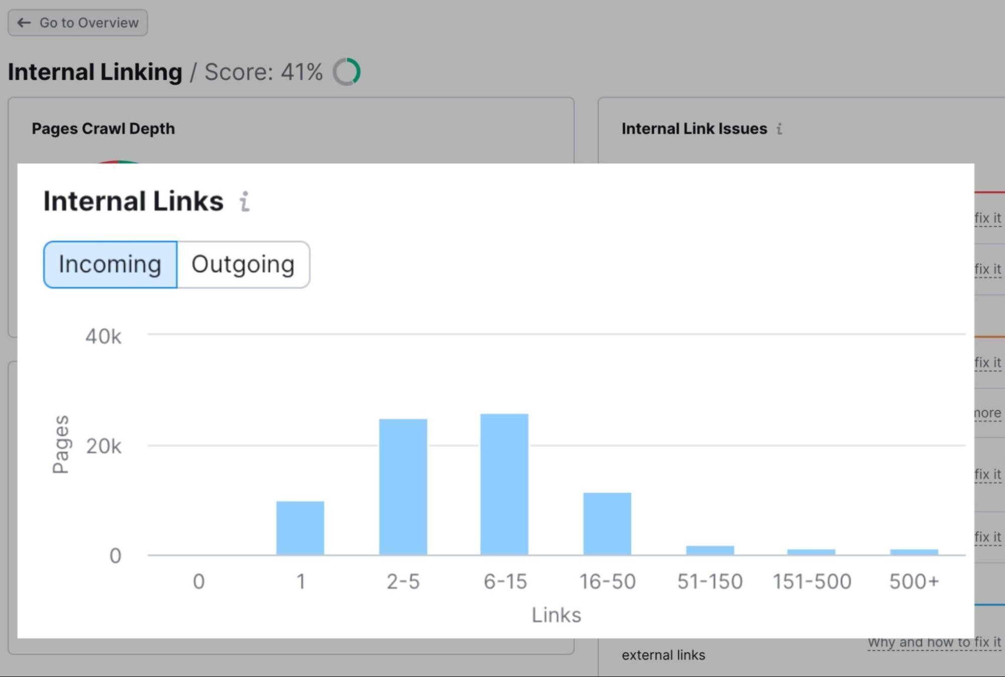Click the 51-150 links bar
Viewport: 1005px width, 677px height.
point(710,550)
